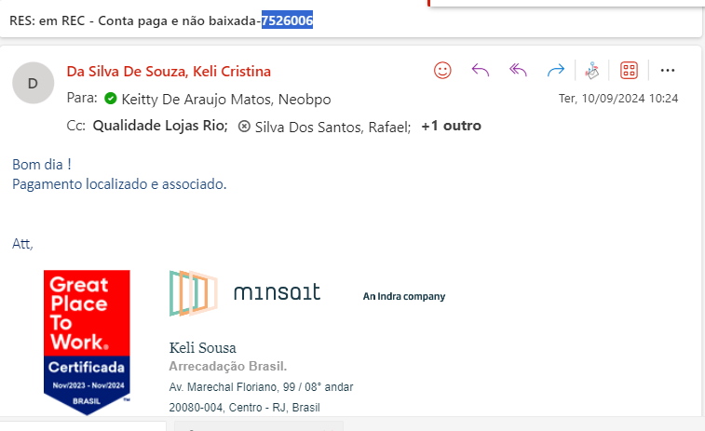Click the Minsait logo in signature
The height and width of the screenshot is (431, 705).
pyautogui.click(x=246, y=293)
